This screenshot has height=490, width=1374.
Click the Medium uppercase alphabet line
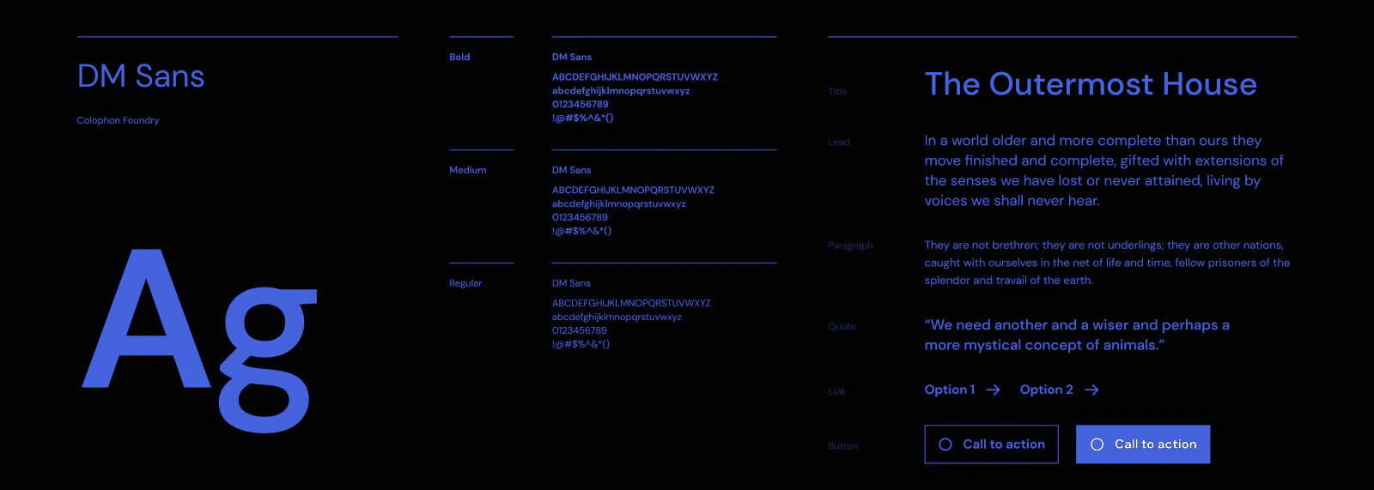(633, 191)
